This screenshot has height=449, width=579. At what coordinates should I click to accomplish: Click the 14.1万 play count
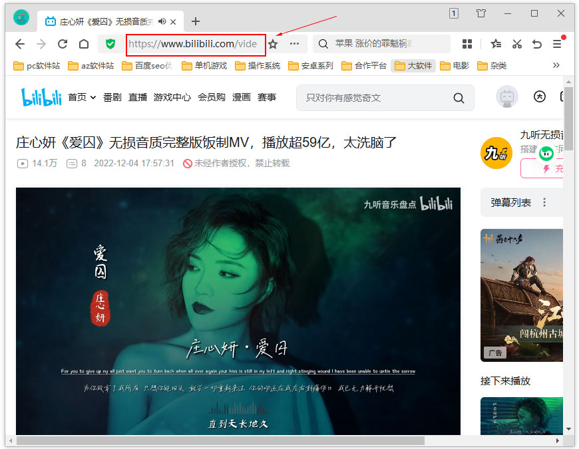point(37,163)
